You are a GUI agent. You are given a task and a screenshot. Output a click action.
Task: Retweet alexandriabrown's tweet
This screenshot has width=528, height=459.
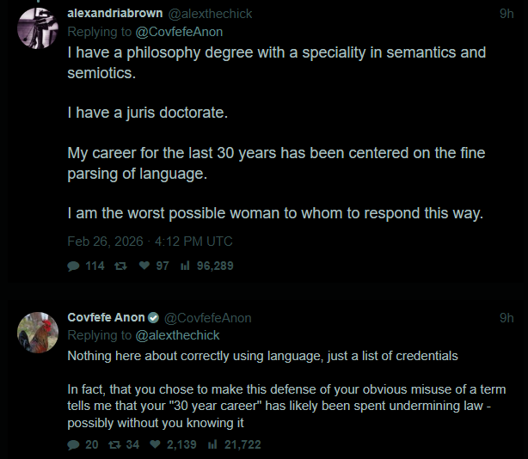(121, 266)
